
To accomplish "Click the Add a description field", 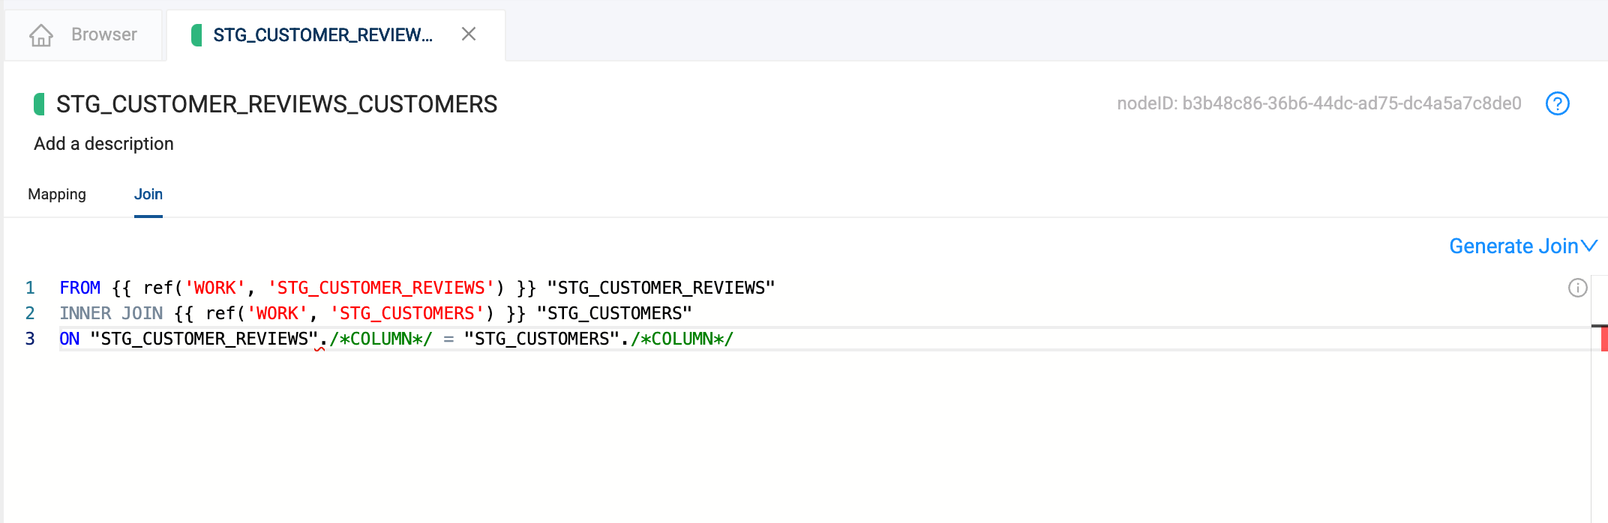I will tap(103, 144).
